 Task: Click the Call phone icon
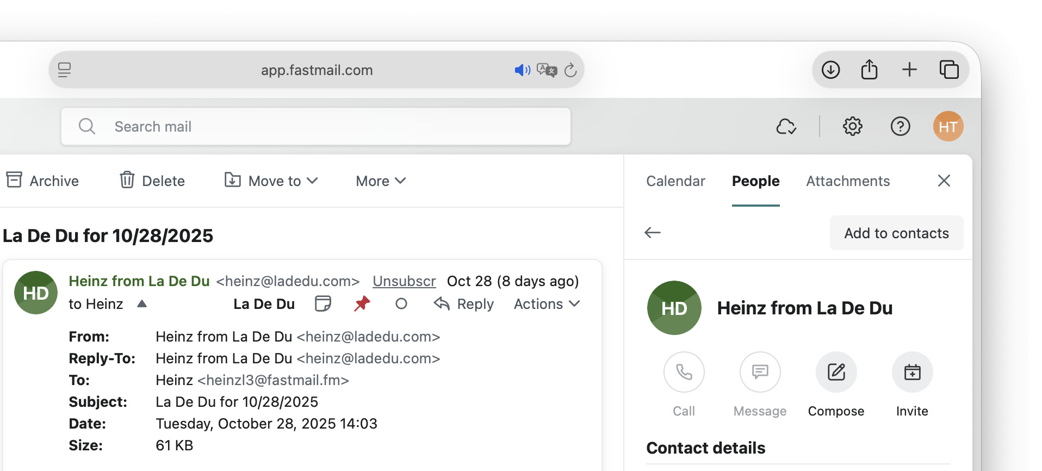tap(684, 372)
